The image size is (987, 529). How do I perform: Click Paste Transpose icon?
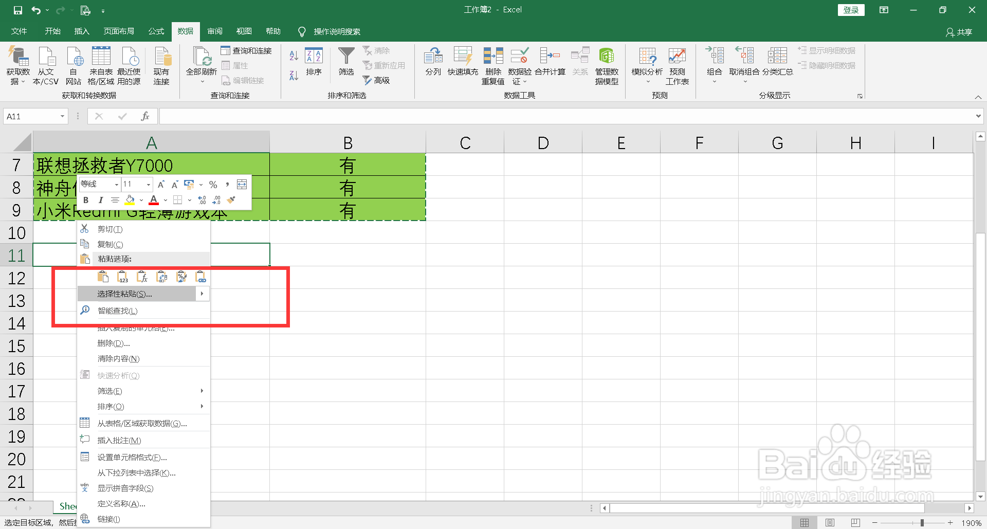(x=162, y=277)
